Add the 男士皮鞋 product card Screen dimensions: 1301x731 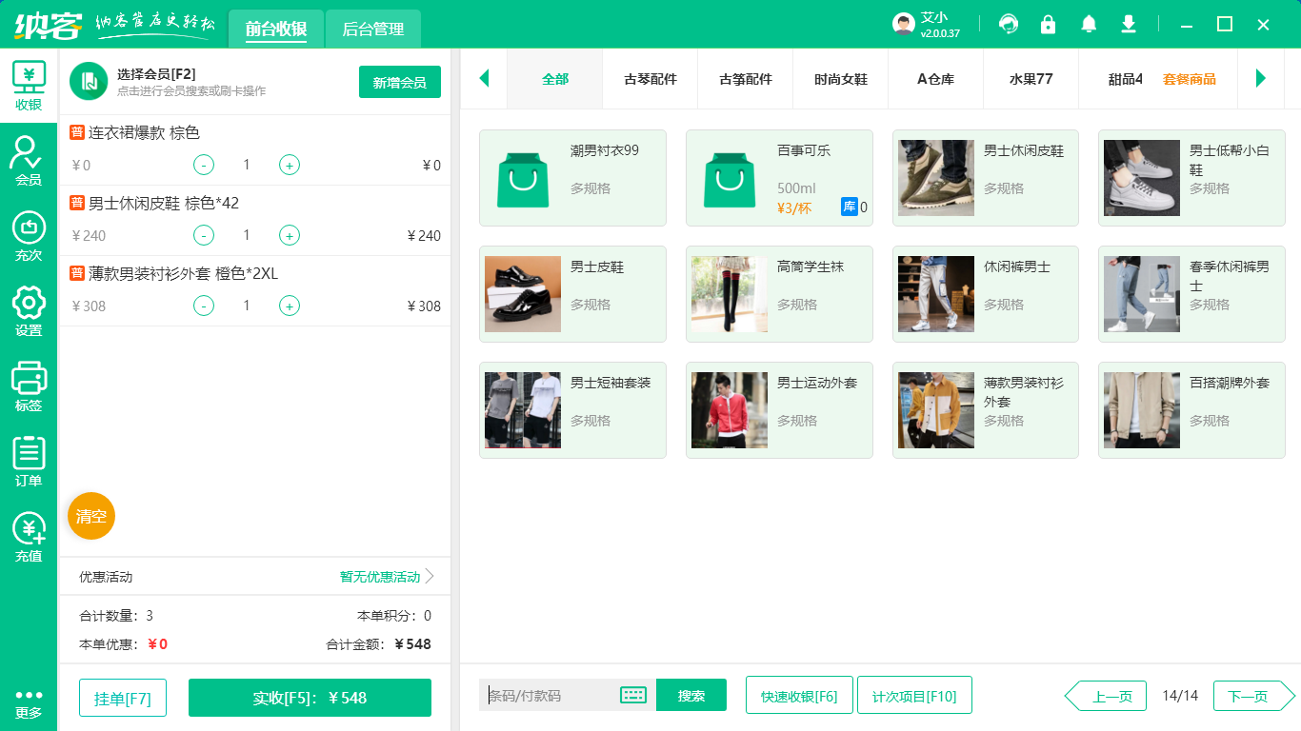[572, 294]
